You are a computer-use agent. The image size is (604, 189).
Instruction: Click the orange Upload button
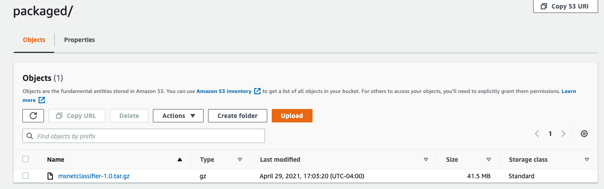point(292,116)
